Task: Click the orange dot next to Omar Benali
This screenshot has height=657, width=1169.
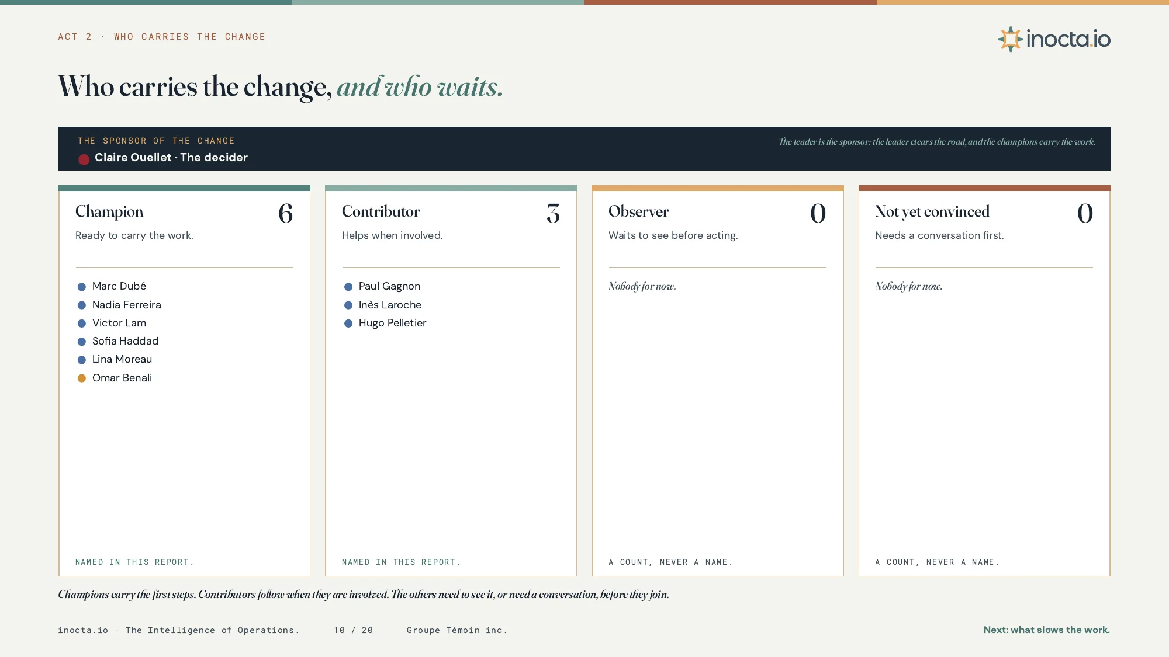Action: 82,378
